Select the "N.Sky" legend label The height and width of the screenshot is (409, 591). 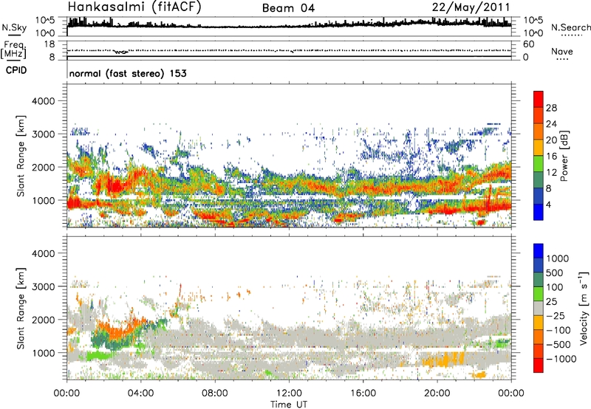[14, 27]
